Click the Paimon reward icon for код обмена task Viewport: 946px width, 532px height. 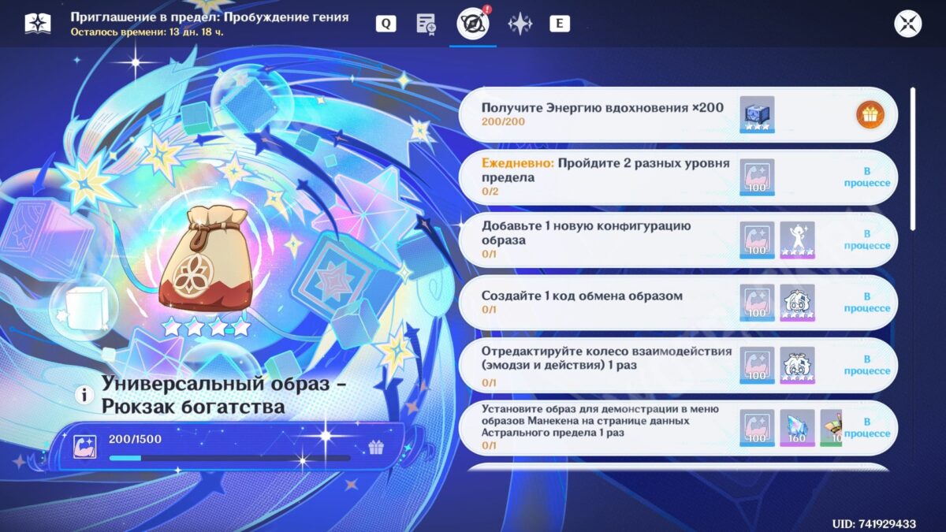pyautogui.click(x=797, y=303)
